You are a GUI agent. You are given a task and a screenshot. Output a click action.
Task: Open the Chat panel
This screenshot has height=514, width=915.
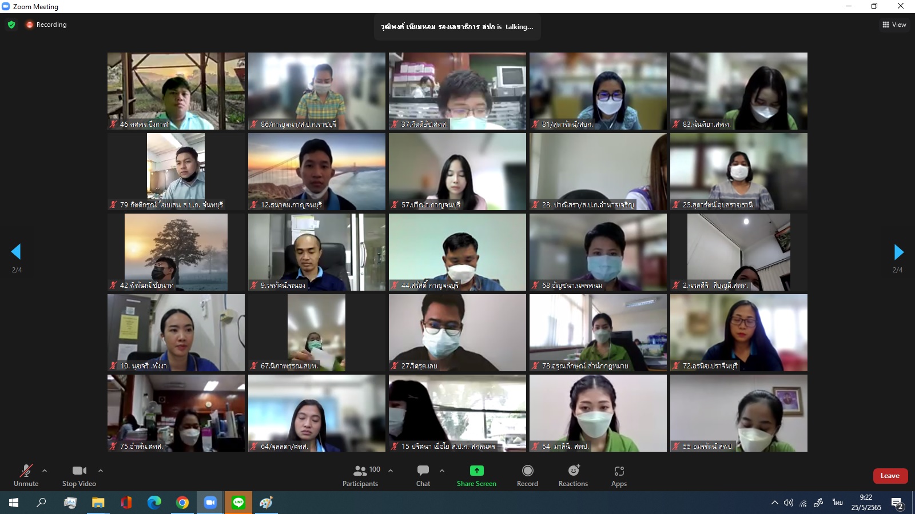(423, 475)
